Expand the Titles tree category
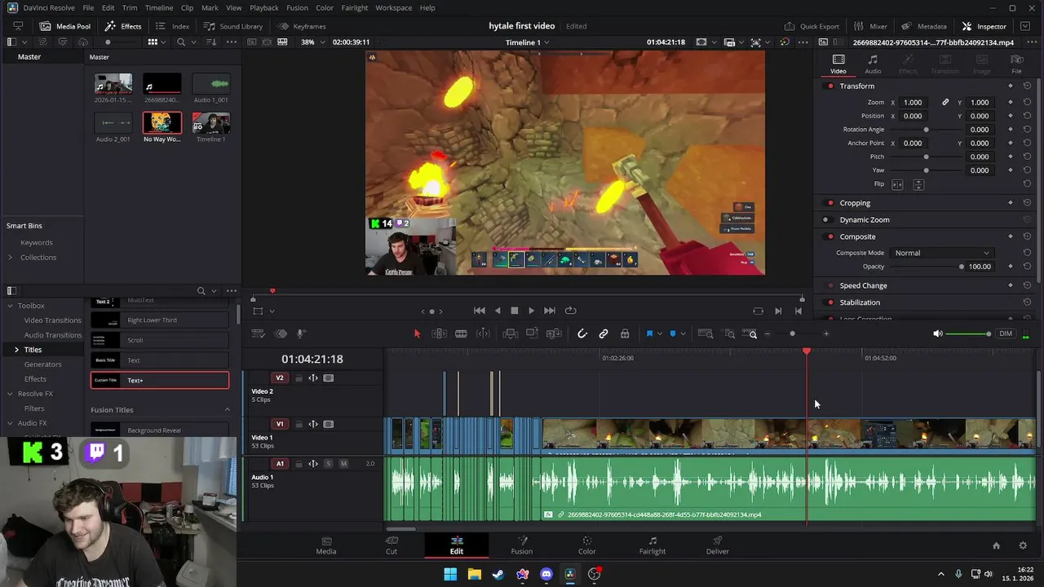Viewport: 1044px width, 587px height. click(x=16, y=350)
